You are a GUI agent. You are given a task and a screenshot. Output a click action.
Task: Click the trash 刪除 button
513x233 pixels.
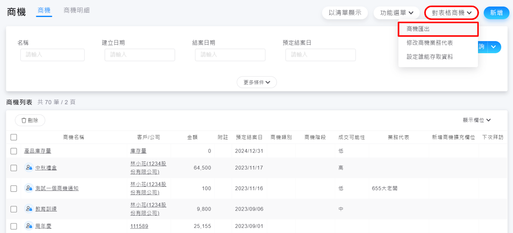(x=30, y=120)
